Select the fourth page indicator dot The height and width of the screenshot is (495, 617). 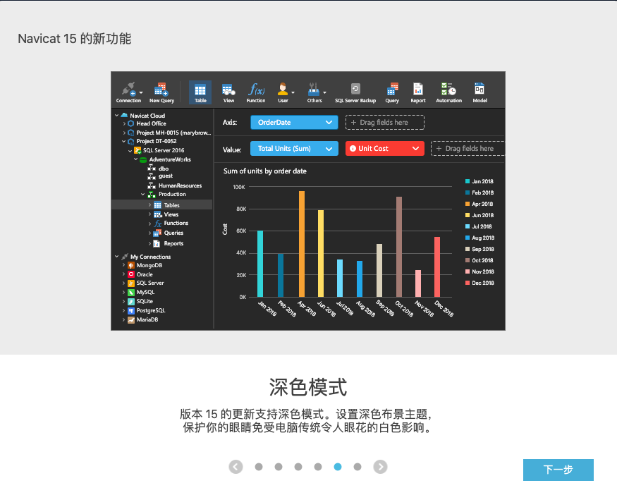[318, 467]
